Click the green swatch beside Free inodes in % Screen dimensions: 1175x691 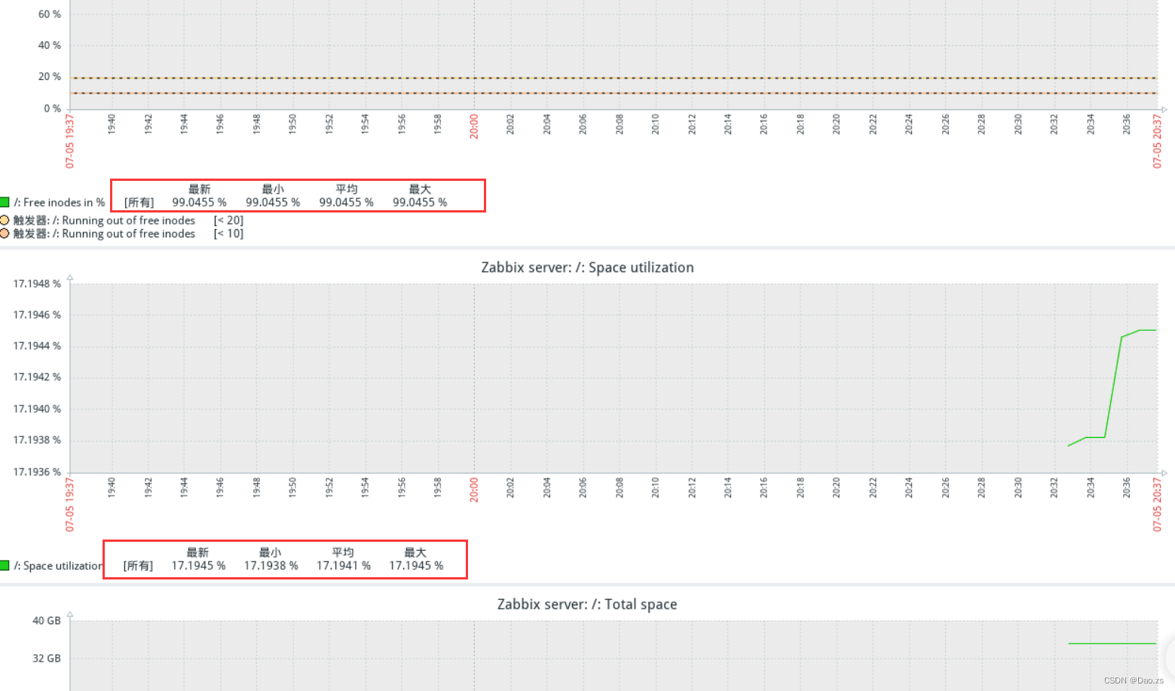point(5,202)
